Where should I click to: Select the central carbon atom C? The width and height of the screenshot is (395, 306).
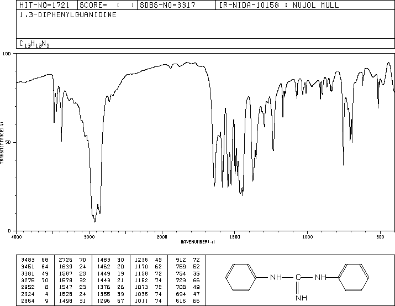(x=298, y=277)
